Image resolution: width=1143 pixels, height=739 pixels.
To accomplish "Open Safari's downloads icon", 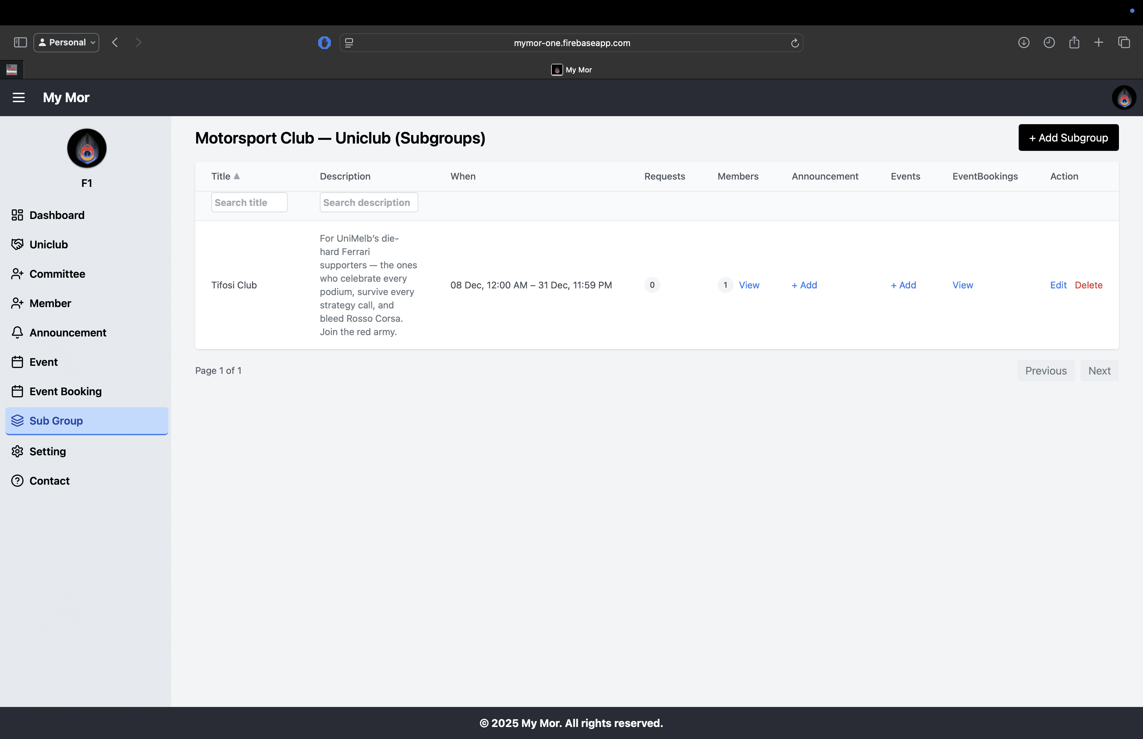I will point(1023,42).
